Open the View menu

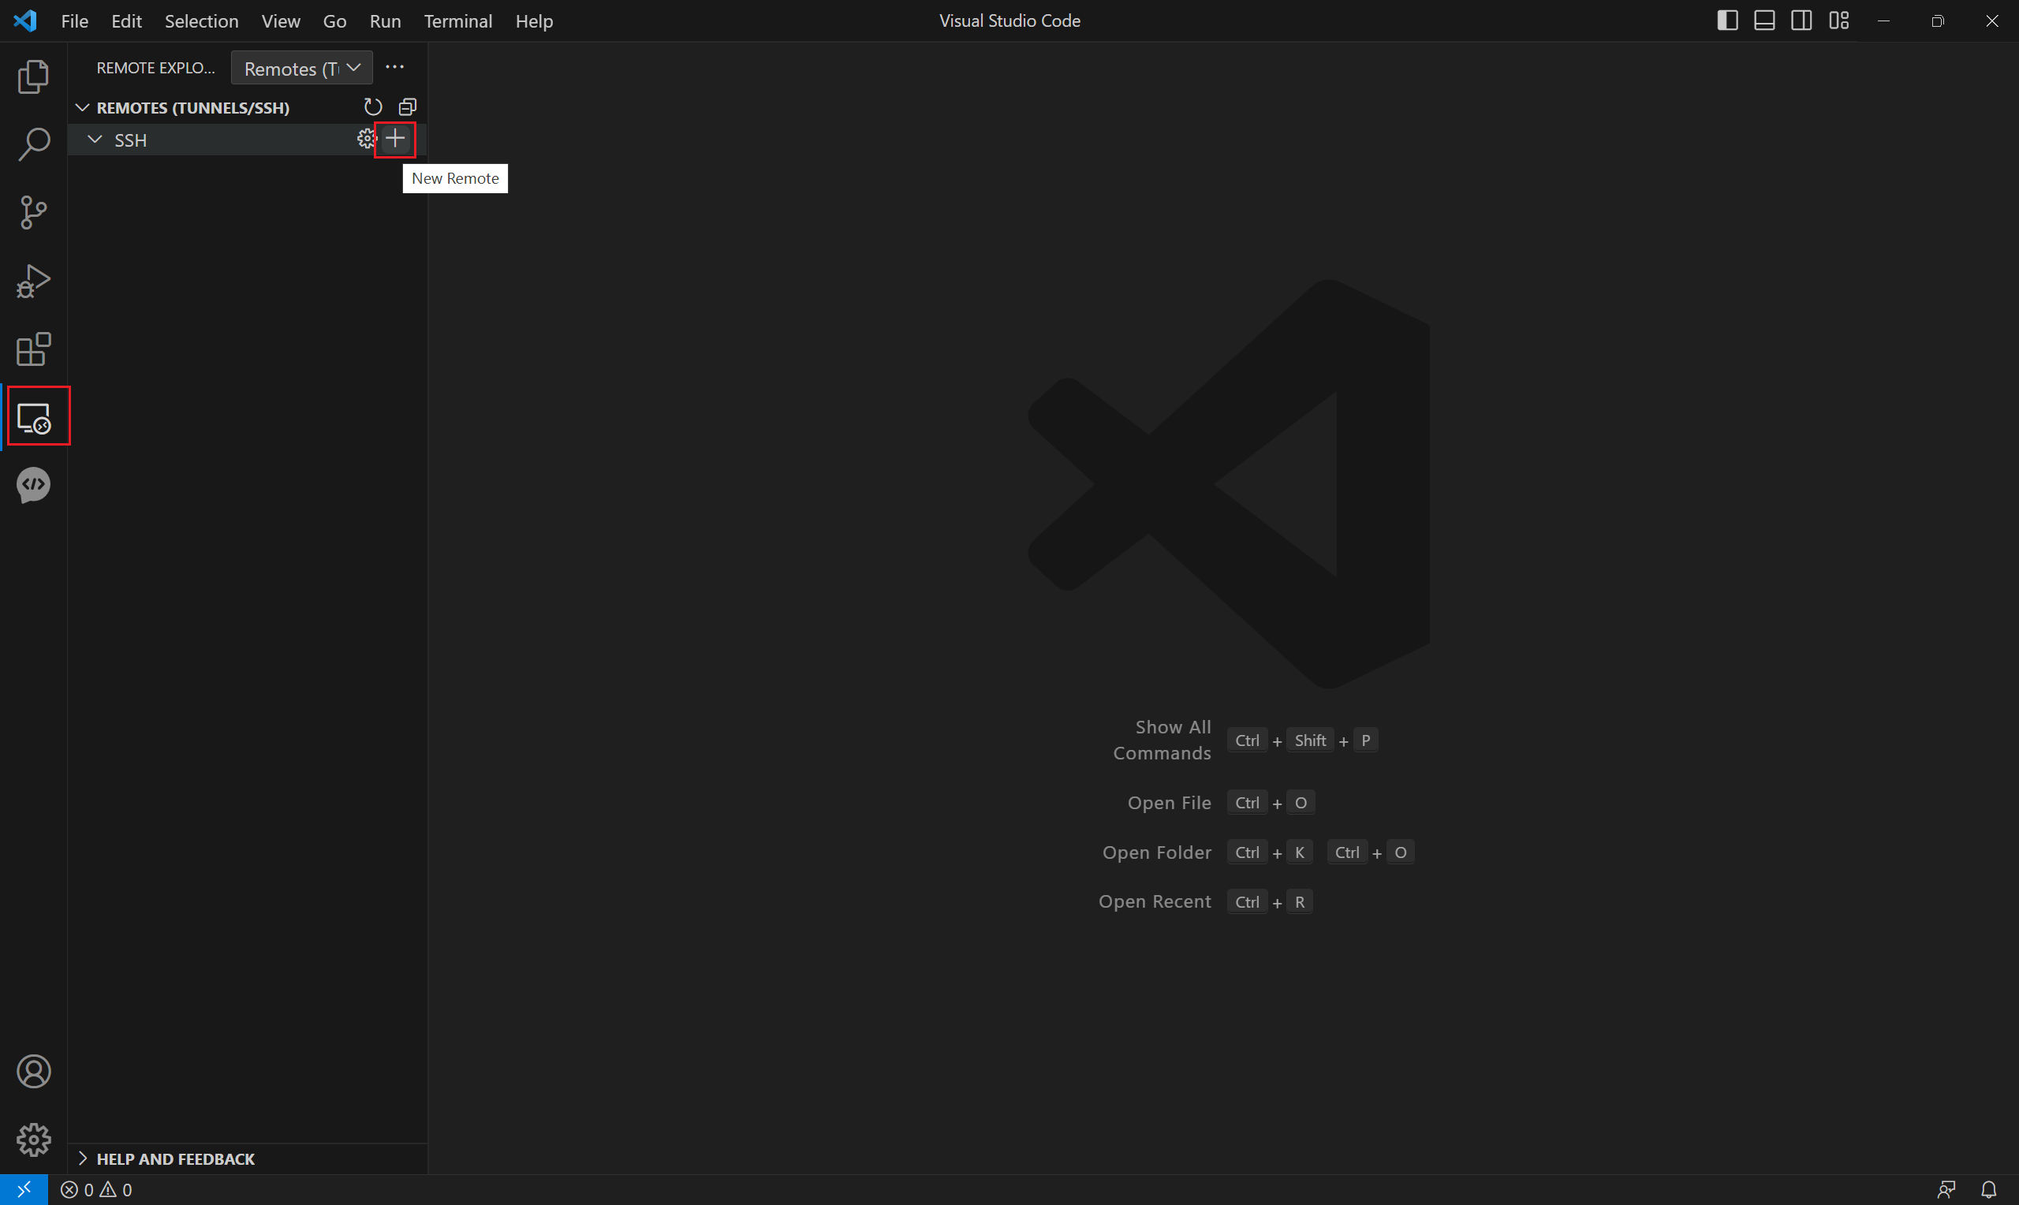tap(281, 21)
